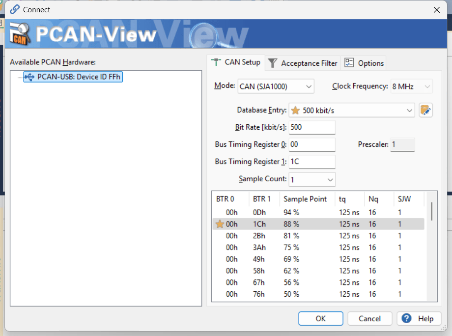Select the row with BTR 1 1Ch
This screenshot has height=336, width=452.
point(318,224)
